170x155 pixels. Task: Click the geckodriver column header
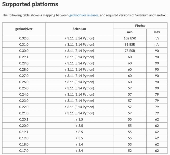click(24, 29)
